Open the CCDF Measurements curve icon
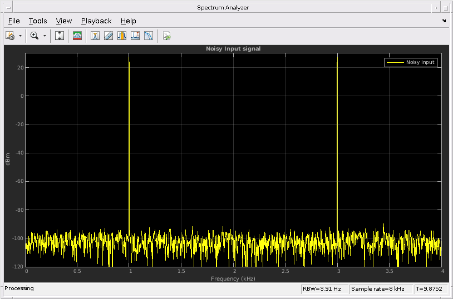The image size is (453, 299). pos(149,36)
